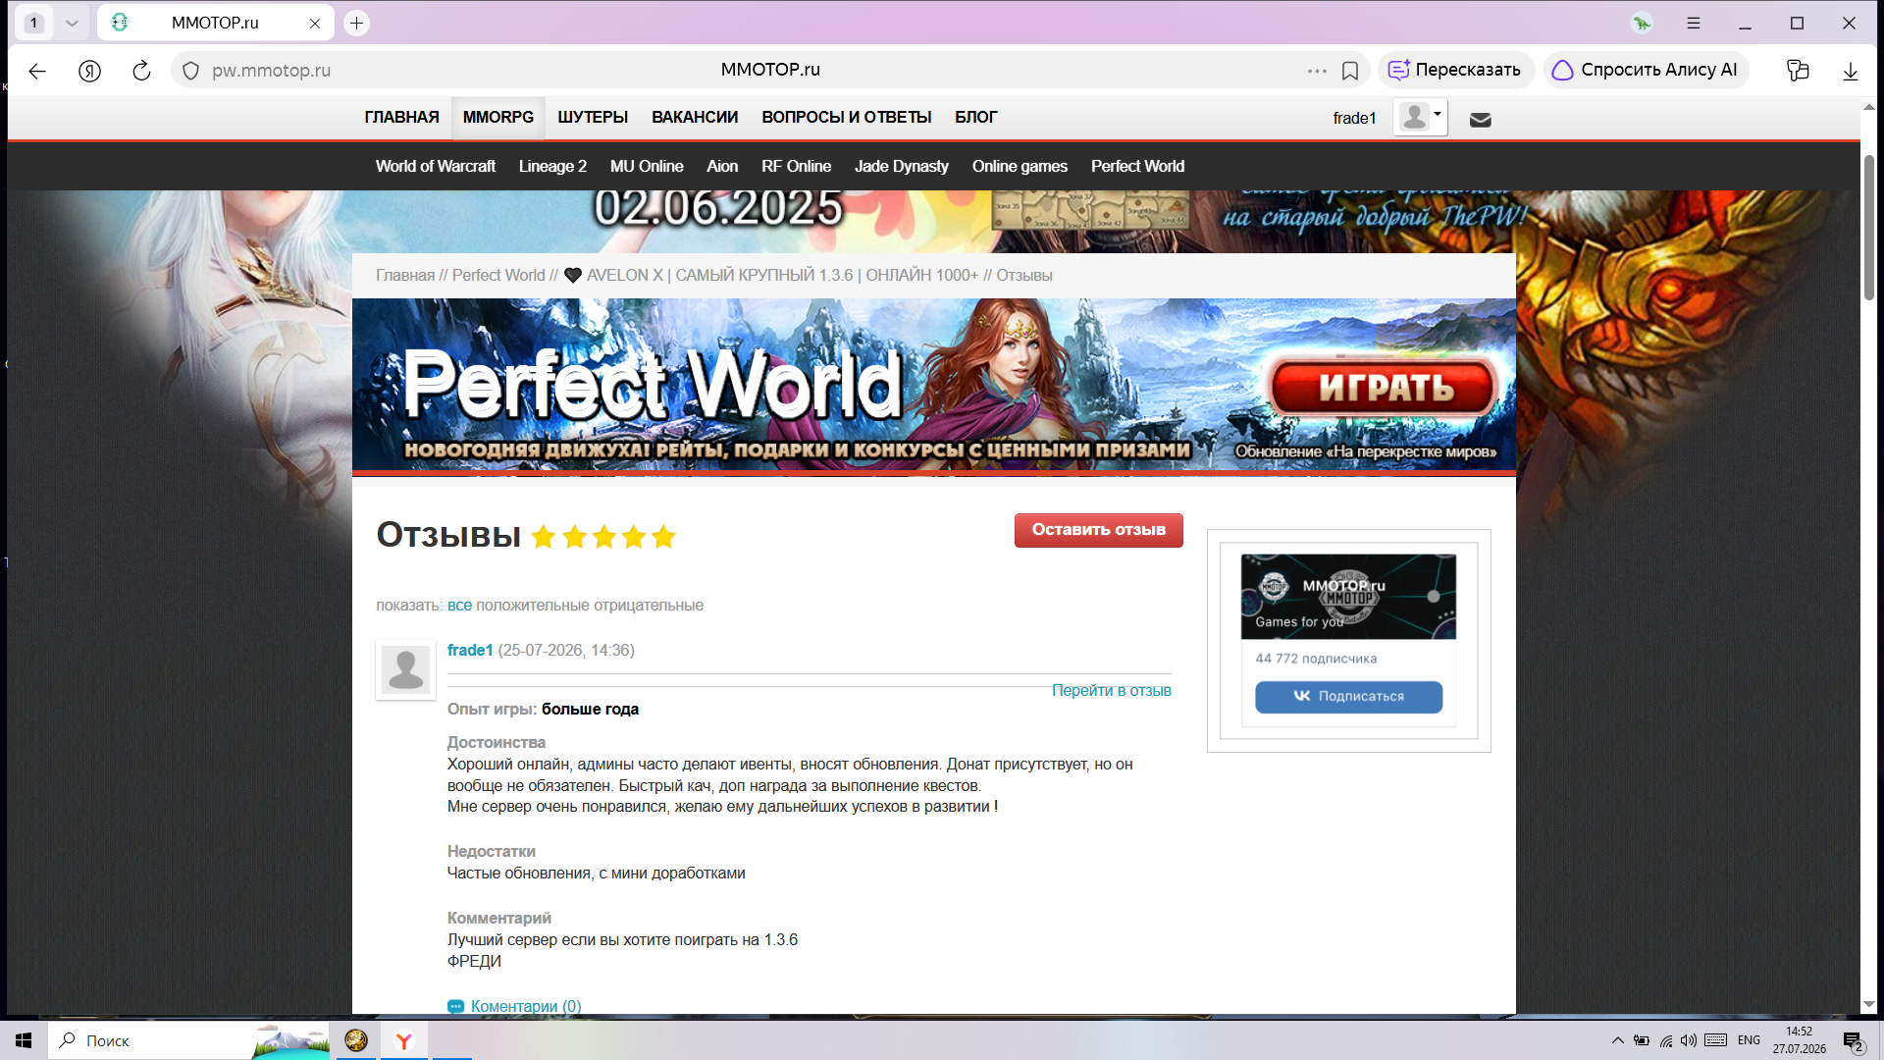Click the Оставить отзыв button

click(1099, 530)
